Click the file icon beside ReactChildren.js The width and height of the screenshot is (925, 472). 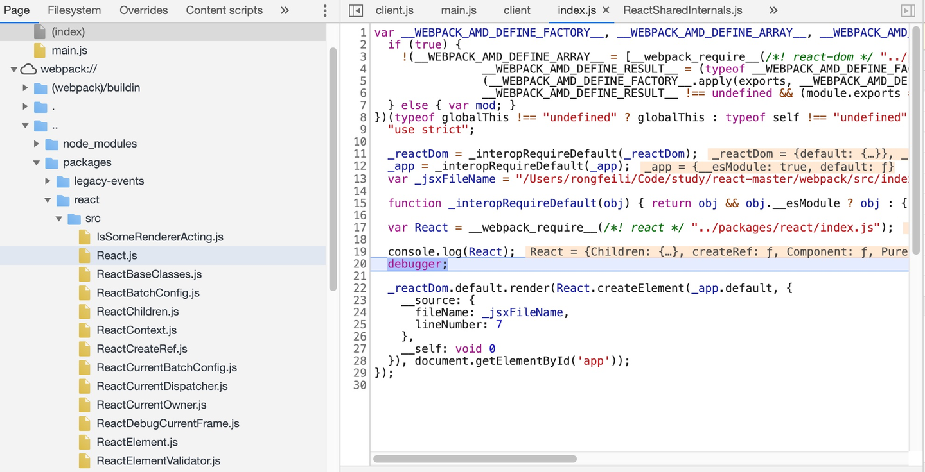pos(84,311)
